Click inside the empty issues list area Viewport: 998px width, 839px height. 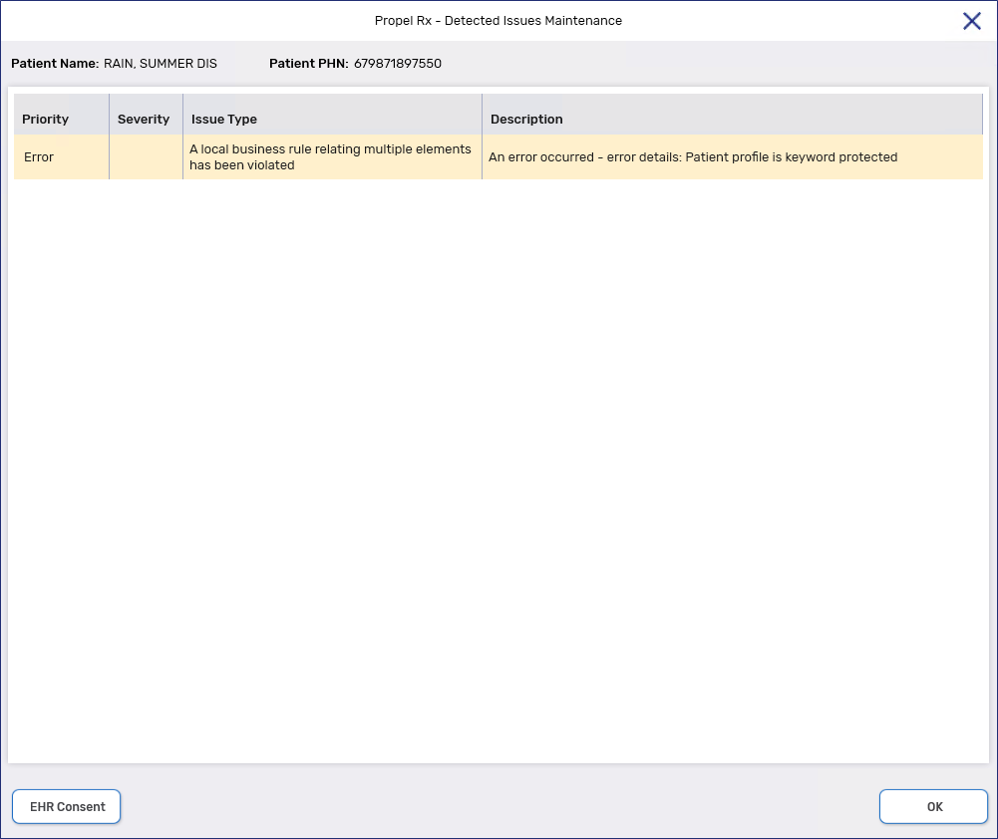point(499,448)
